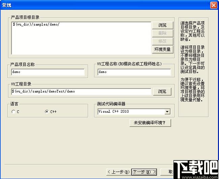
Task: Click the 修改 button
Action: [x=162, y=41]
